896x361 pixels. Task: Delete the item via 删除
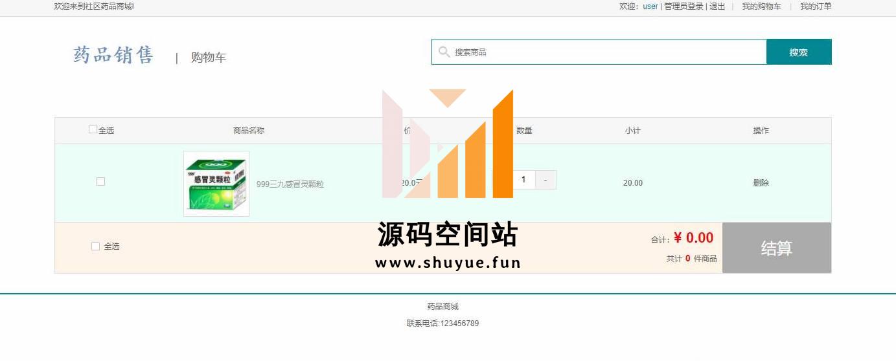pyautogui.click(x=761, y=183)
